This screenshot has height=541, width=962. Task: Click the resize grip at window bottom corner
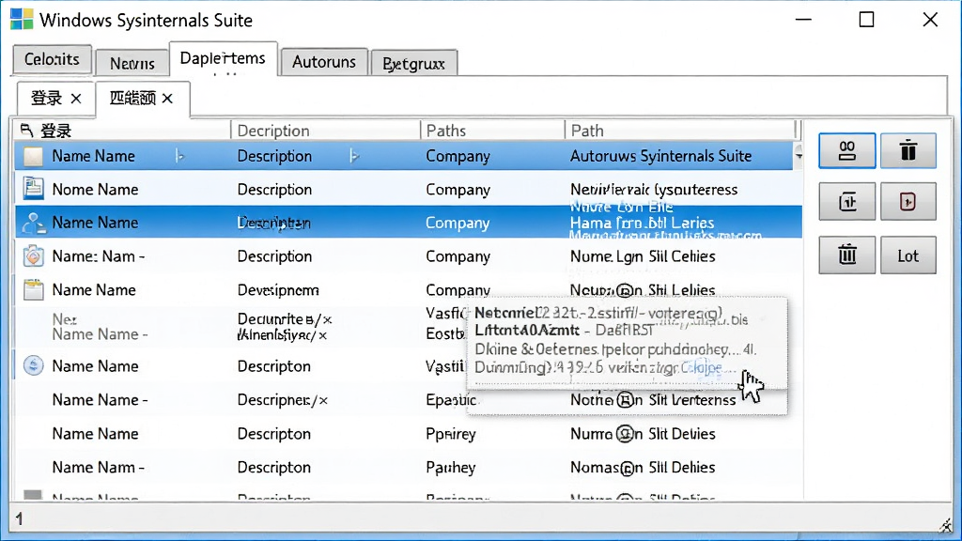click(947, 525)
